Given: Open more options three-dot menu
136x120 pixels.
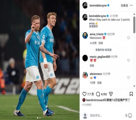Looking at the screenshot, I should 131,5.
